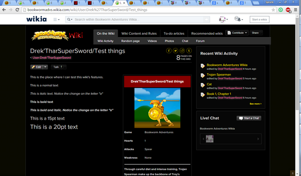Viewport: 301px width, 176px height.
Task: Open Book 1, Chapter 1 activity link
Action: 219,94
